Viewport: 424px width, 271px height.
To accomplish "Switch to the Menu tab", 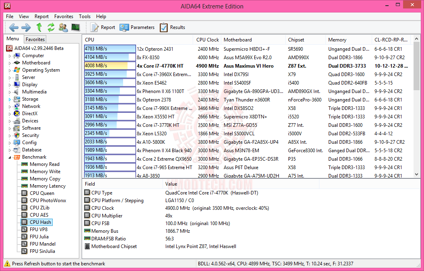I will click(x=13, y=39).
